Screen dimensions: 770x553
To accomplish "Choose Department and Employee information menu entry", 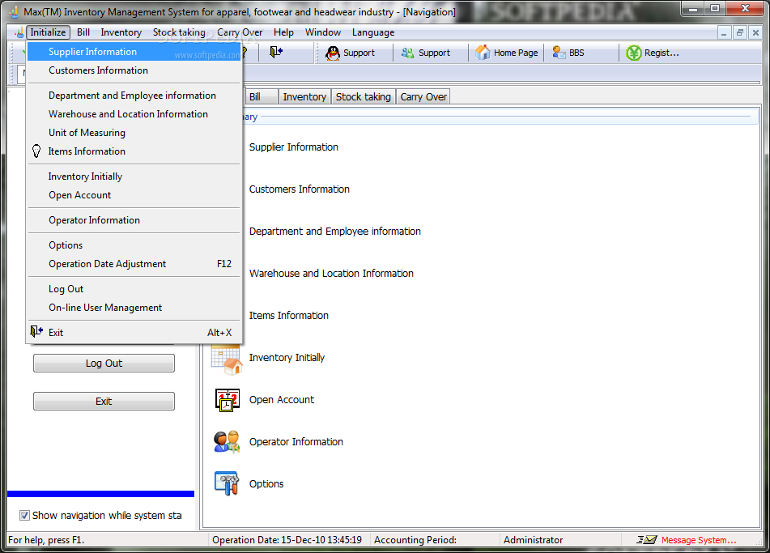I will (x=134, y=96).
